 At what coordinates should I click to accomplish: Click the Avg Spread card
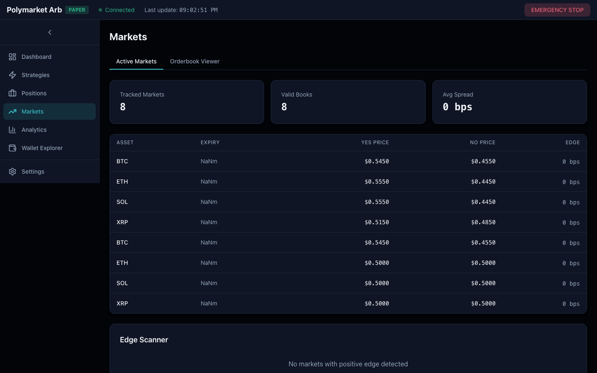coord(510,102)
